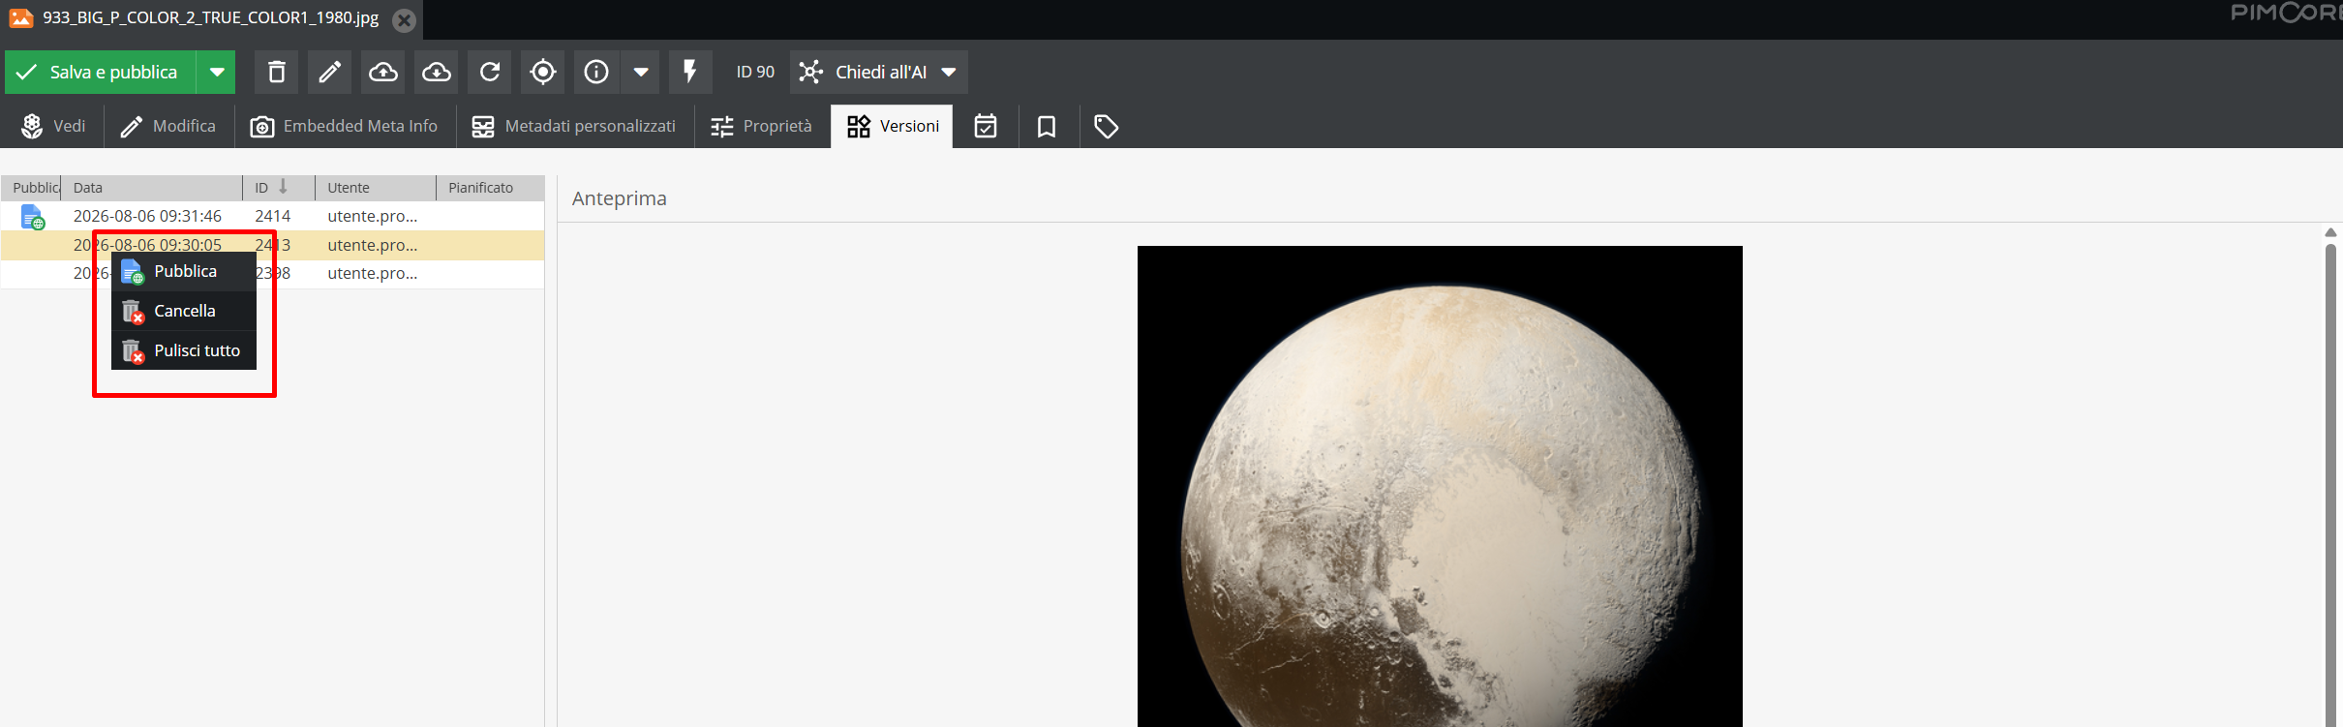Click the pencil rename icon in toolbar
Image resolution: width=2343 pixels, height=727 pixels.
coord(330,72)
